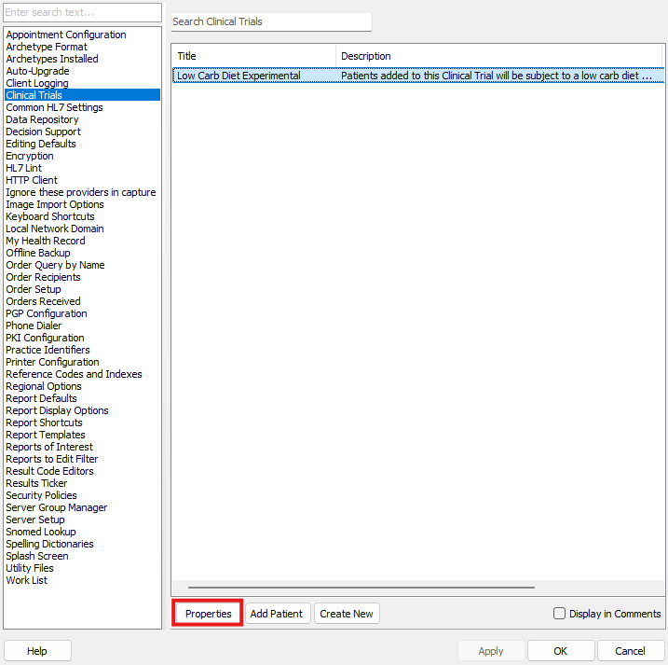Click Create New to add a trial

click(347, 614)
